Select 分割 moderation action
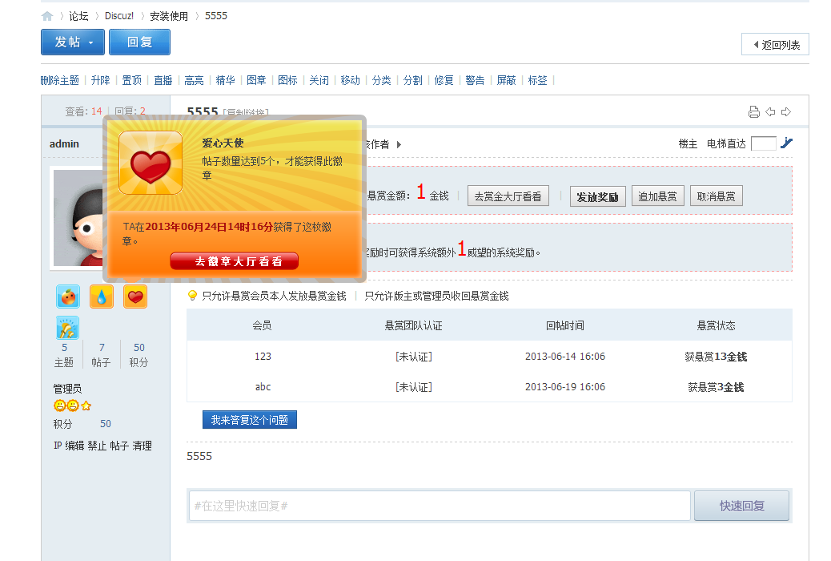This screenshot has width=831, height=561. coord(413,80)
